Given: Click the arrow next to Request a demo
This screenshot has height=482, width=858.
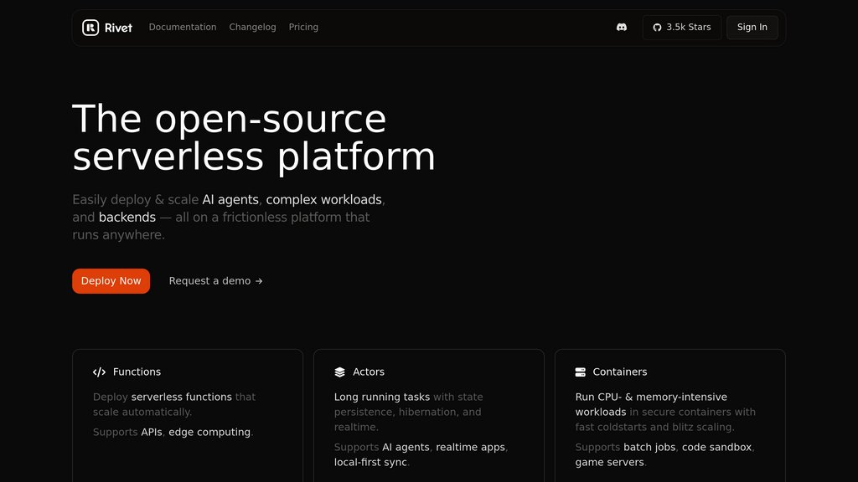Looking at the screenshot, I should tap(259, 281).
